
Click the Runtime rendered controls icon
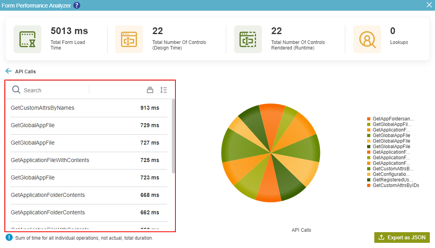(x=248, y=39)
